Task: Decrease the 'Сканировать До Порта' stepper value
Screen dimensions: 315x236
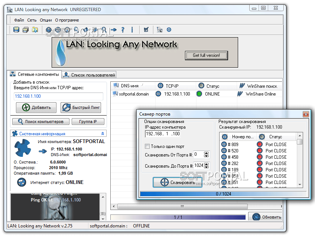Action: [x=206, y=167]
